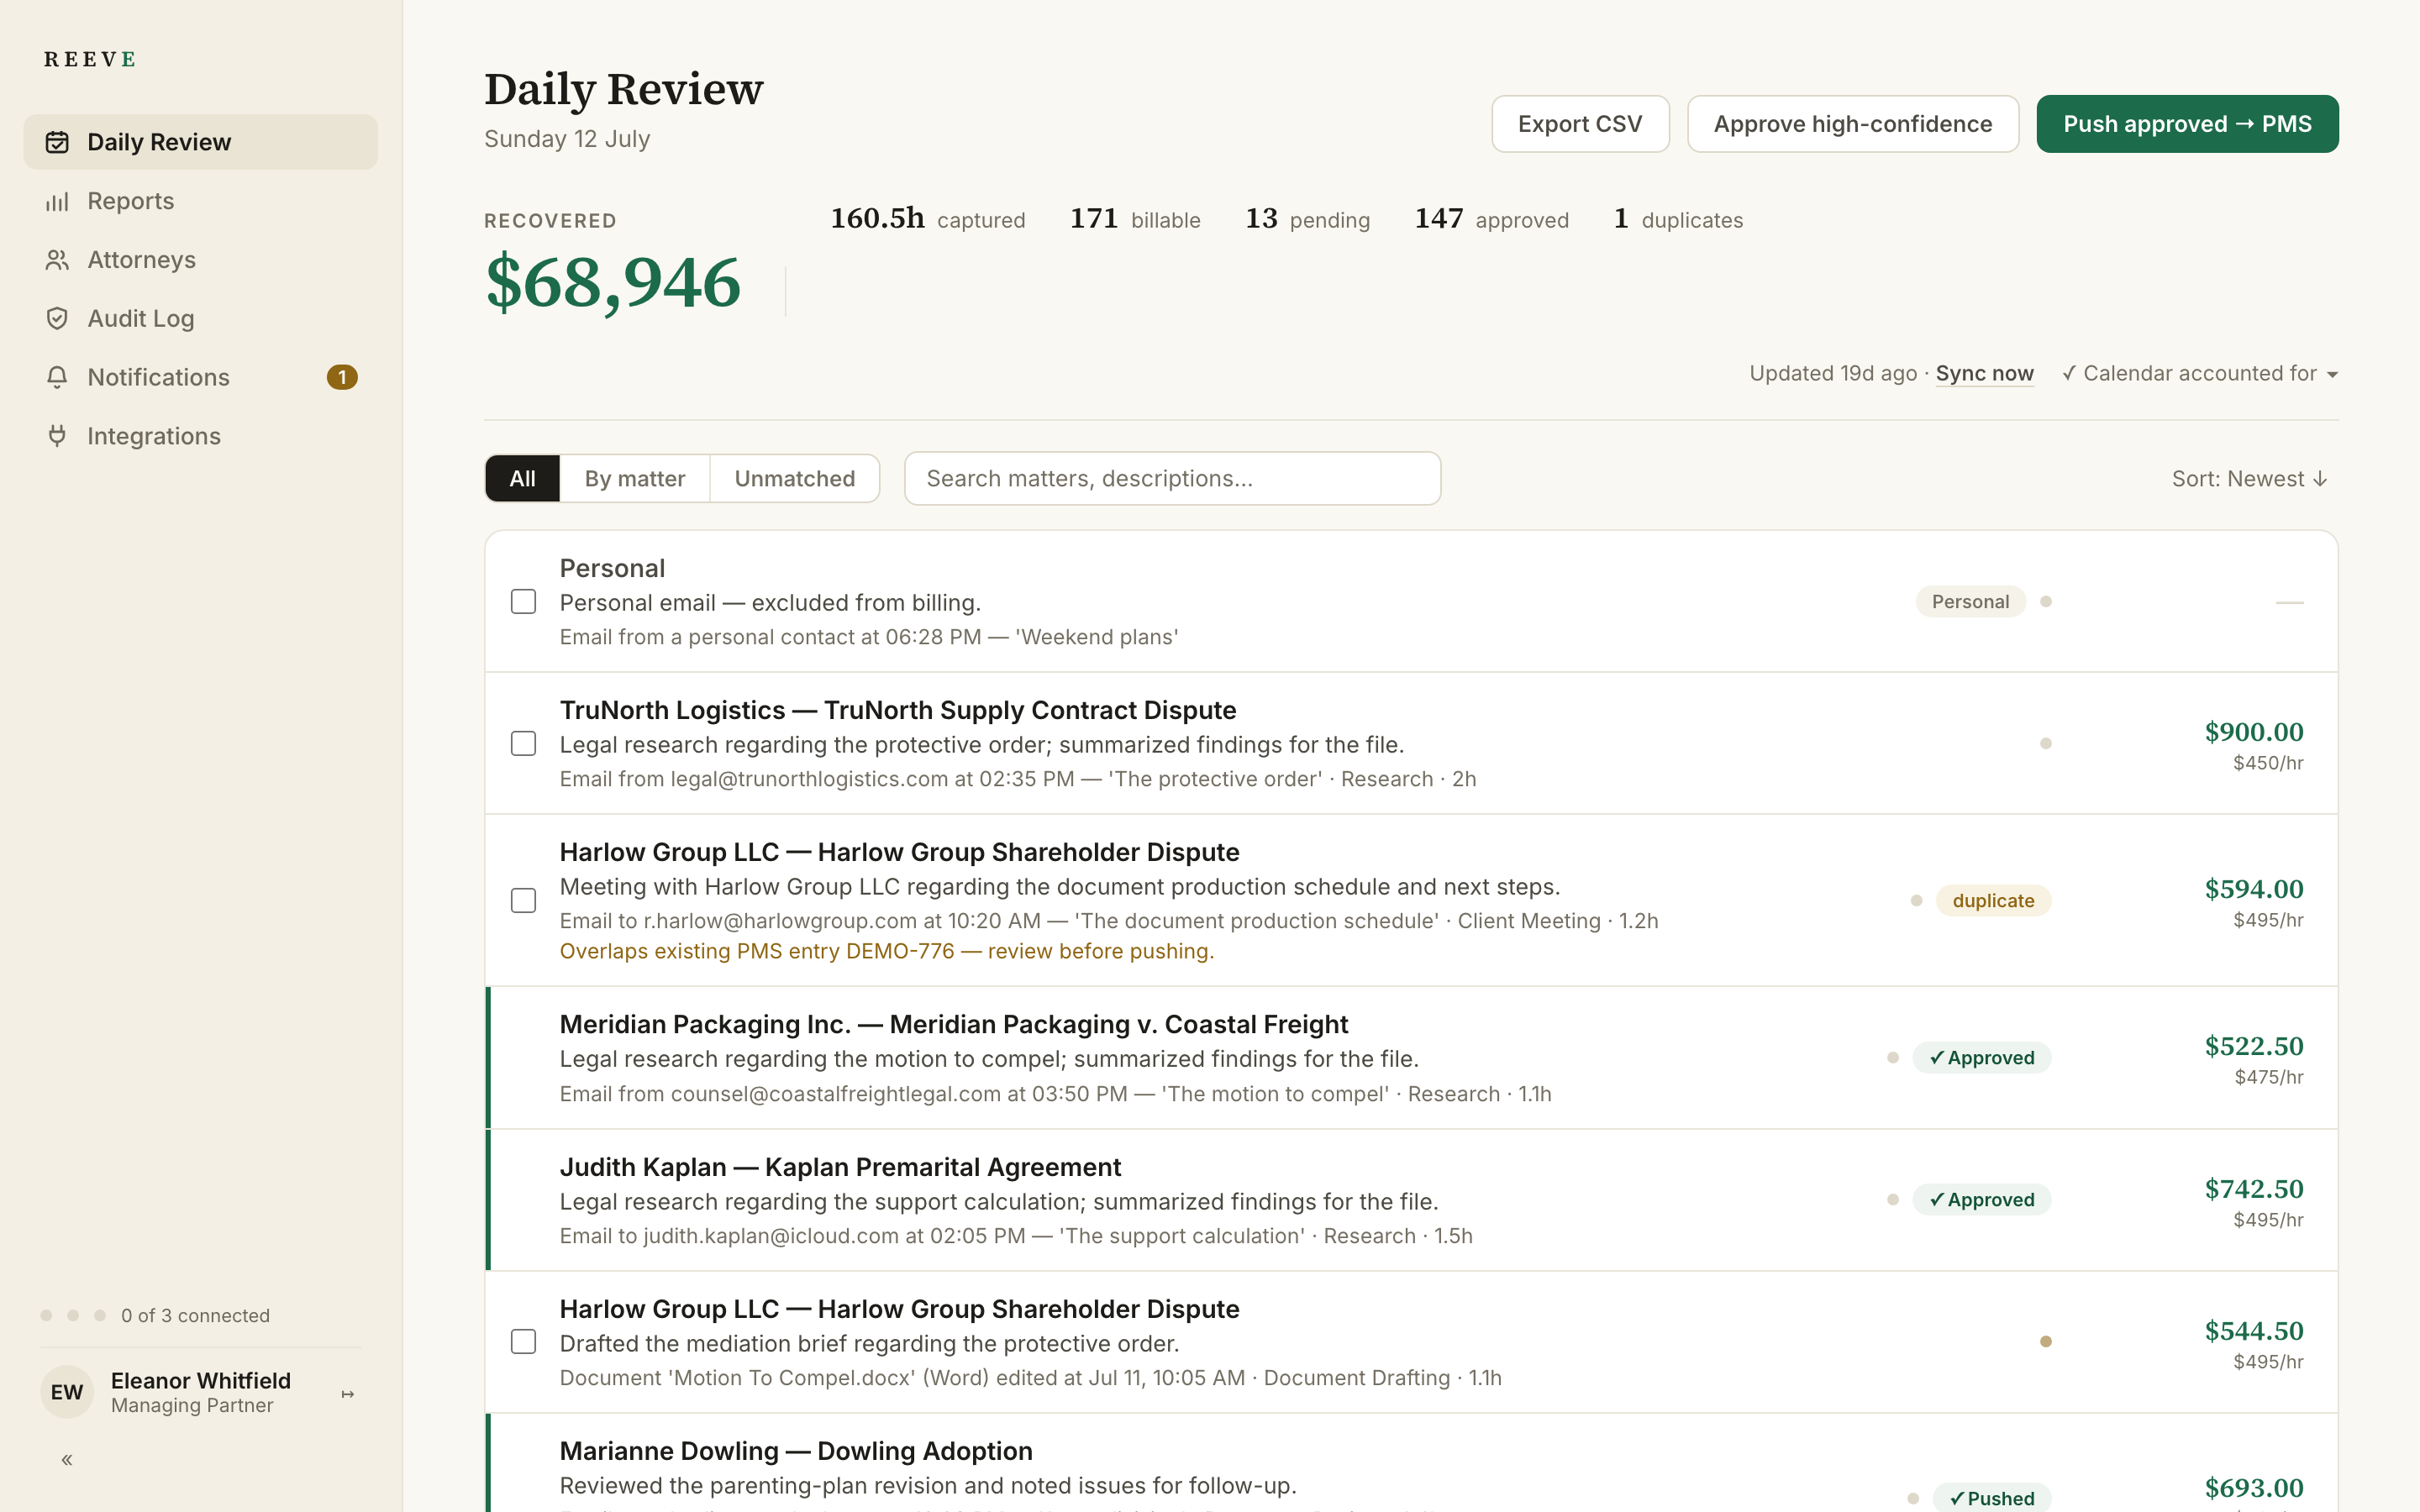This screenshot has height=1512, width=2420.
Task: Click the Approved badge on Judith Kaplan row
Action: [x=1981, y=1199]
